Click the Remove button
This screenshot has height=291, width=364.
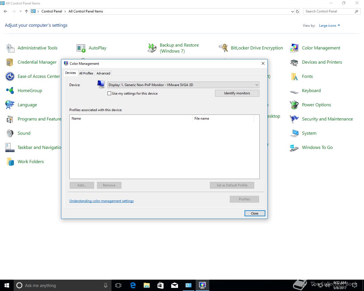click(x=109, y=185)
